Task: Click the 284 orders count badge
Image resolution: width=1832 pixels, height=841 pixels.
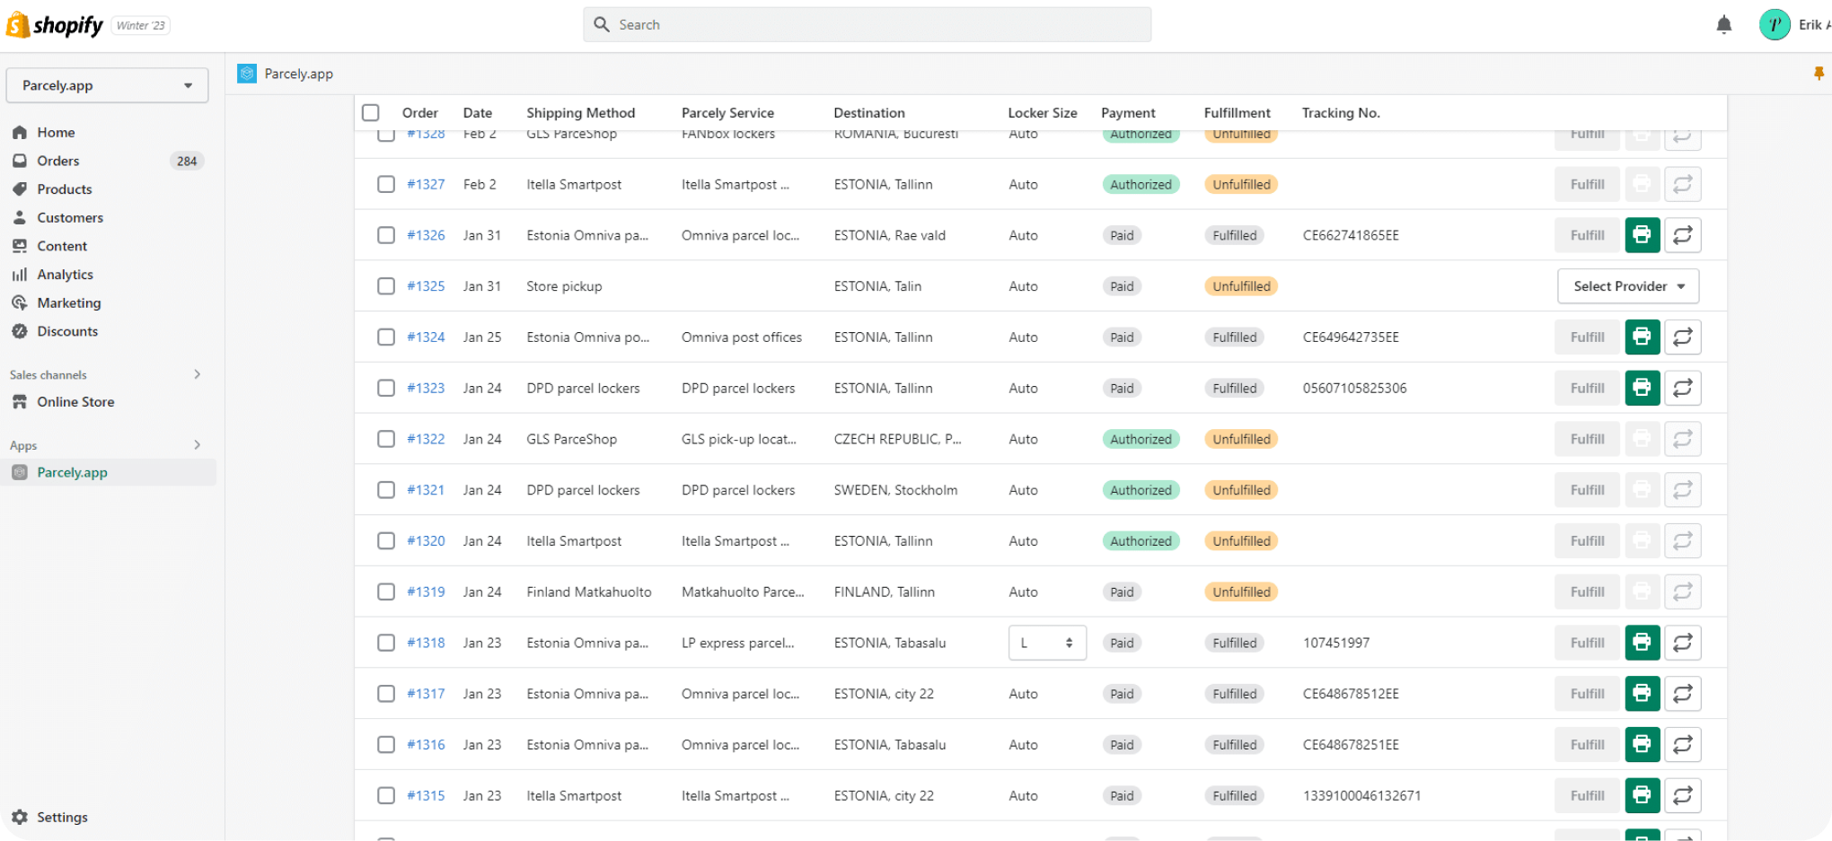Action: [187, 161]
